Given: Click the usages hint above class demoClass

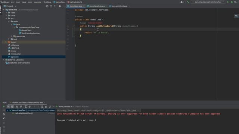Looking at the screenshot, I should pyautogui.click(x=79, y=16).
